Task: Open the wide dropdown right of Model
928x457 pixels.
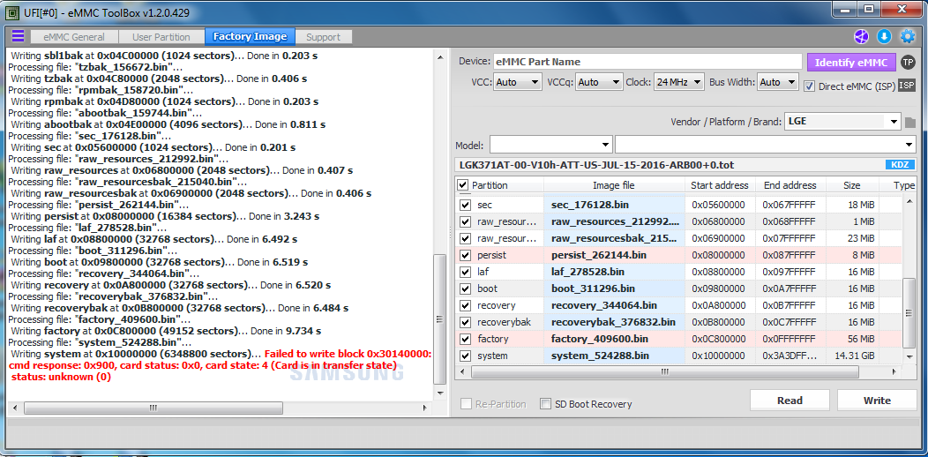Action: 765,145
